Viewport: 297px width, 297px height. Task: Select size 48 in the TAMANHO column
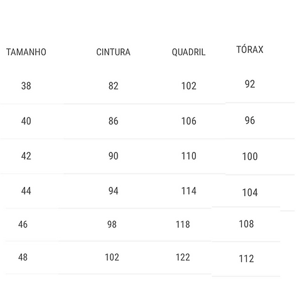tap(23, 257)
